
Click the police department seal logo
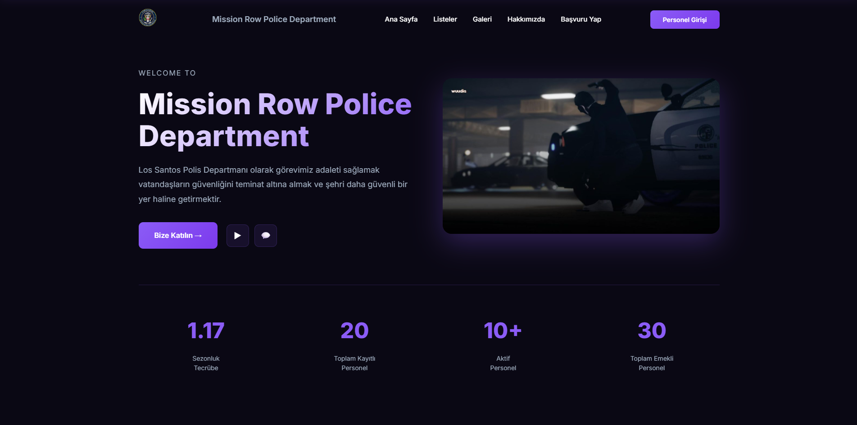(x=148, y=18)
